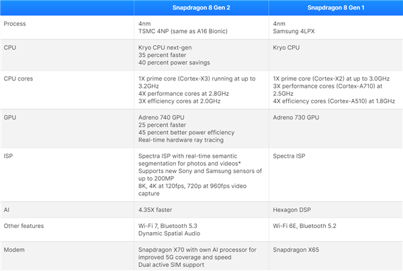
Task: Click the Modem row label
Action: point(14,249)
